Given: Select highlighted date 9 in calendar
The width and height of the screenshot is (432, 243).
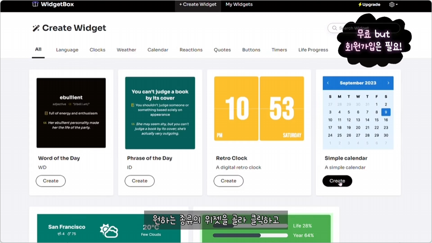Looking at the screenshot, I should click(386, 112).
